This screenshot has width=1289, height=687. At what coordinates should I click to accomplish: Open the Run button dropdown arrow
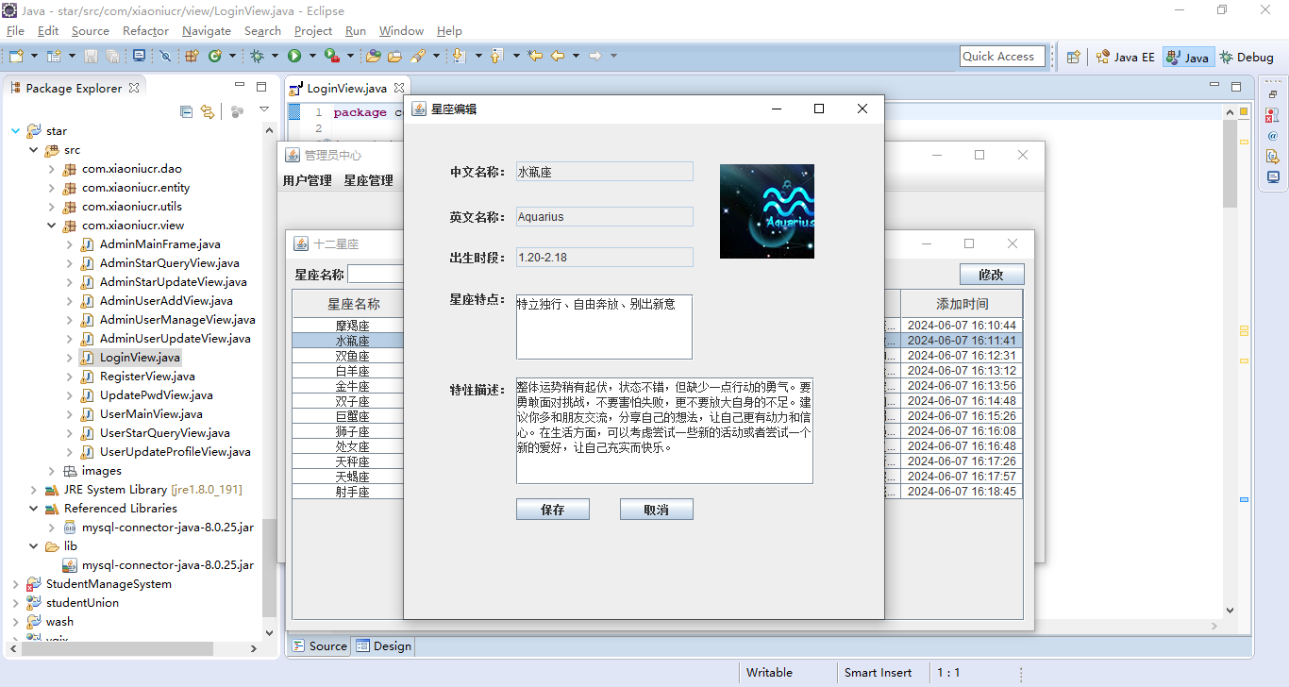(x=312, y=56)
